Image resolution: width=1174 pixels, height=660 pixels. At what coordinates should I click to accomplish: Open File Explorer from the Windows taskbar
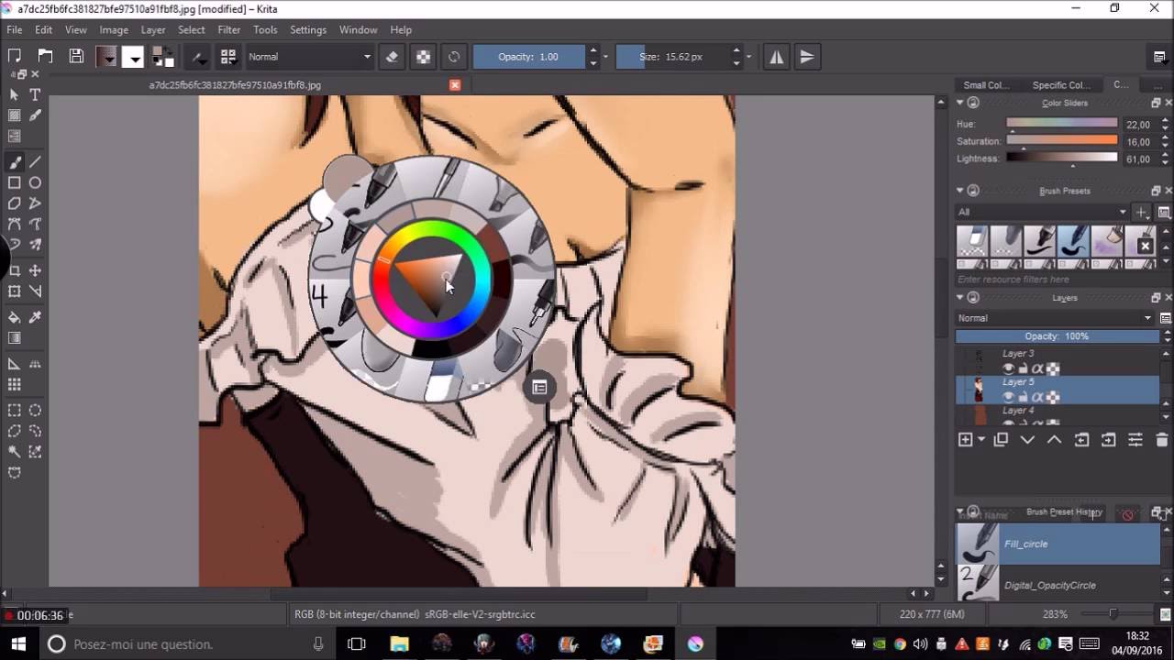pyautogui.click(x=400, y=643)
